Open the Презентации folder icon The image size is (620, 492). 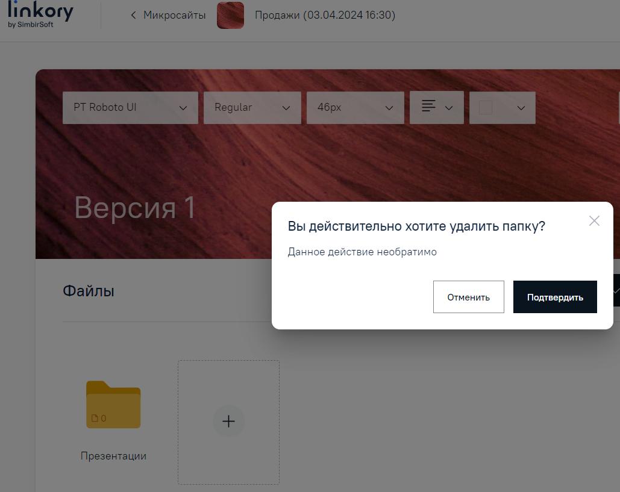pos(113,403)
